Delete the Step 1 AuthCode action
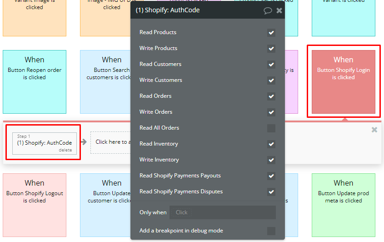The height and width of the screenshot is (242, 384). click(65, 150)
